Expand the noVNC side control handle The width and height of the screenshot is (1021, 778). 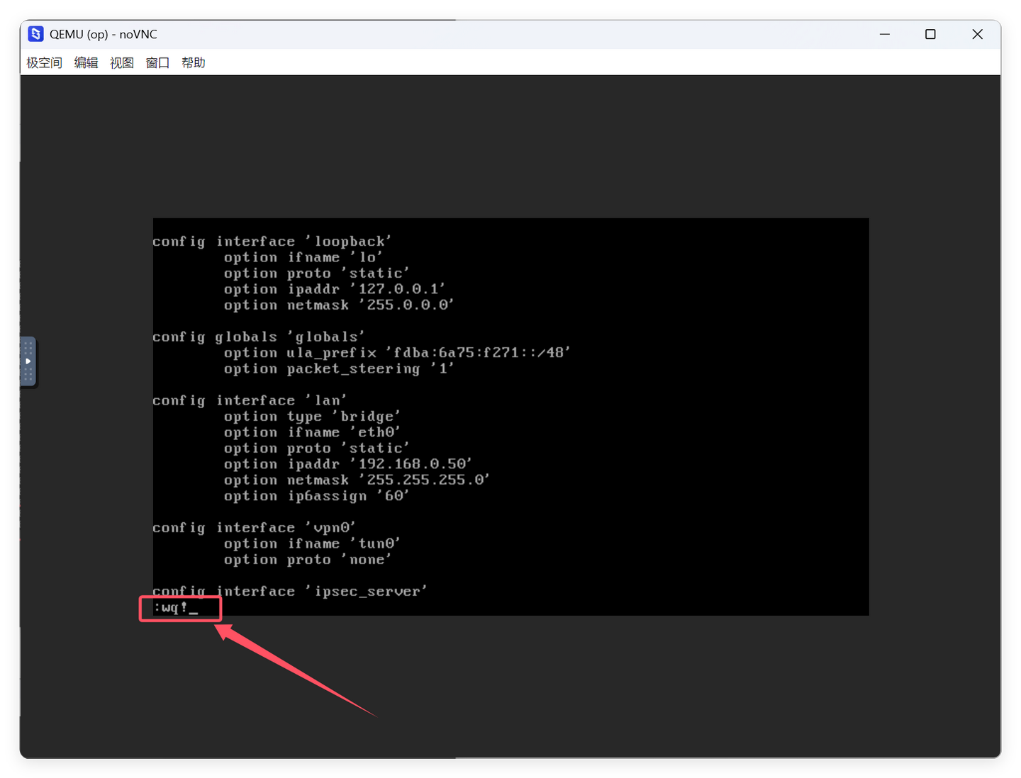point(28,361)
